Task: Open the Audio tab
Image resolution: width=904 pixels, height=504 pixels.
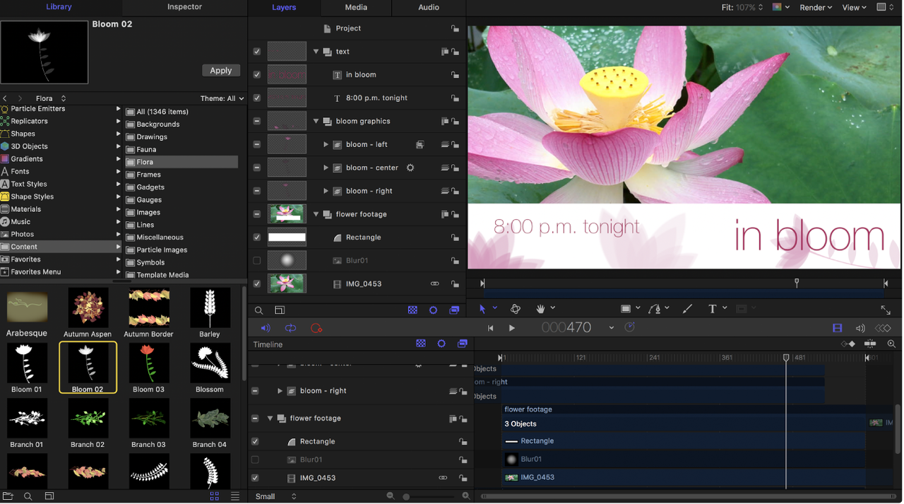Action: click(x=429, y=7)
